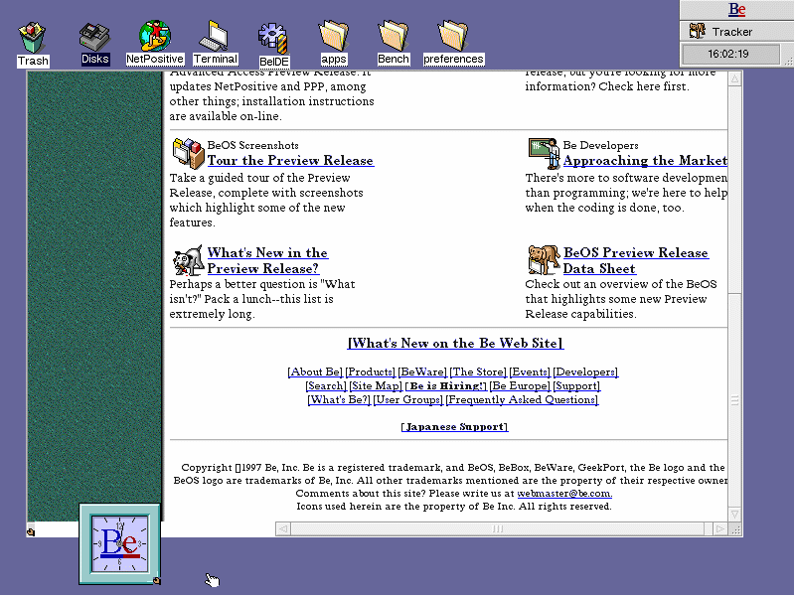Image resolution: width=795 pixels, height=596 pixels.
Task: Launch NetPositive from the desktop
Action: 154,38
